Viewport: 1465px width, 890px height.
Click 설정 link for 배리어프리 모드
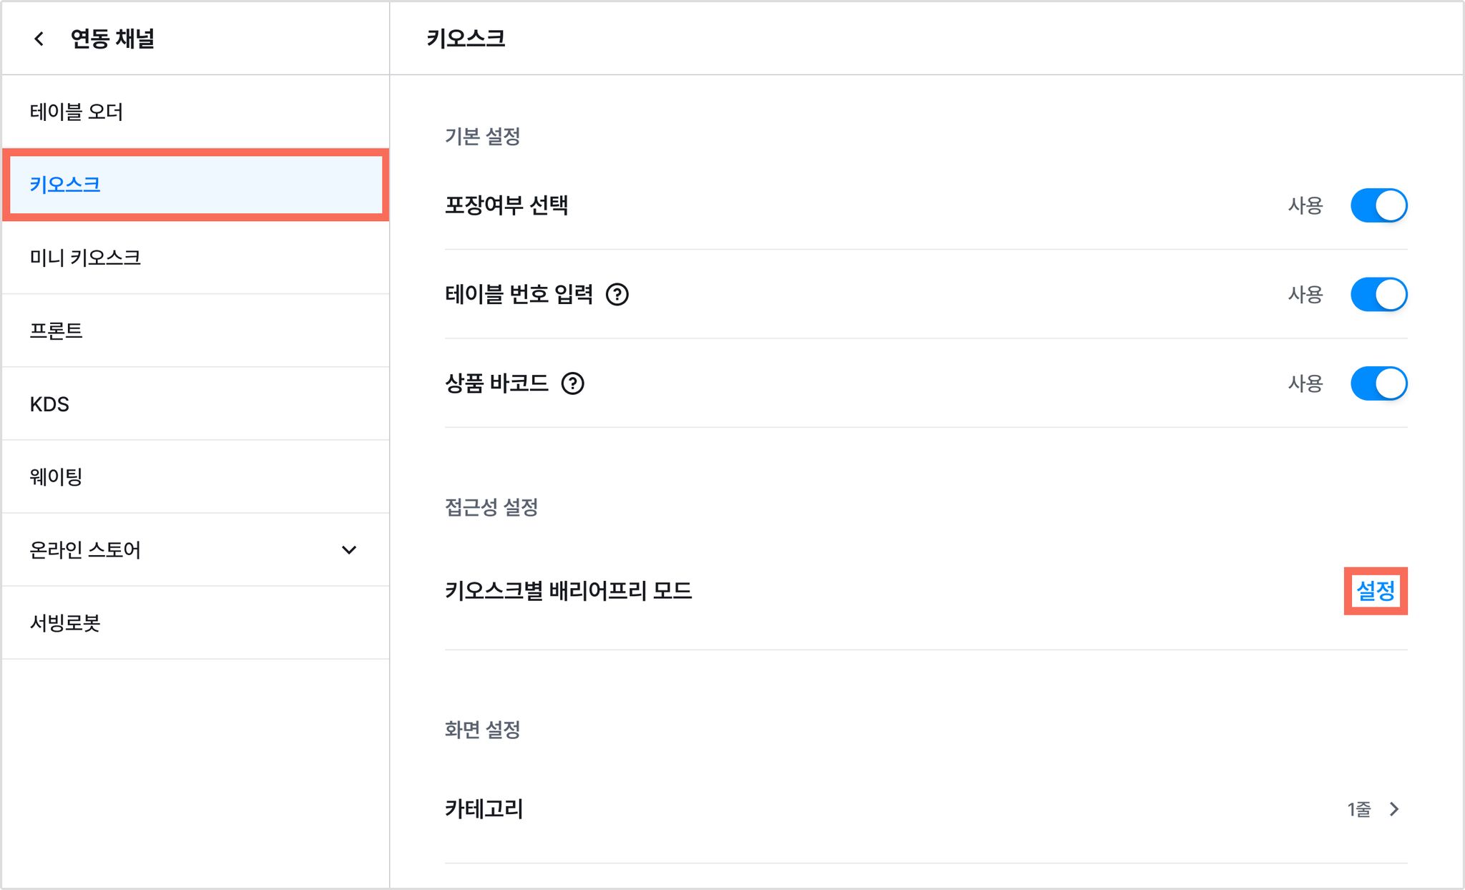[1376, 591]
